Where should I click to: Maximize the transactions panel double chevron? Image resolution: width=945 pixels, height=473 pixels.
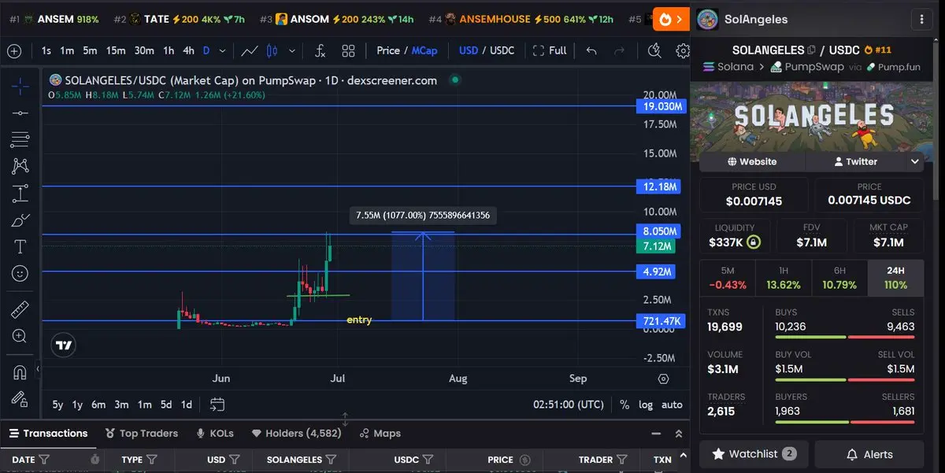pos(679,434)
